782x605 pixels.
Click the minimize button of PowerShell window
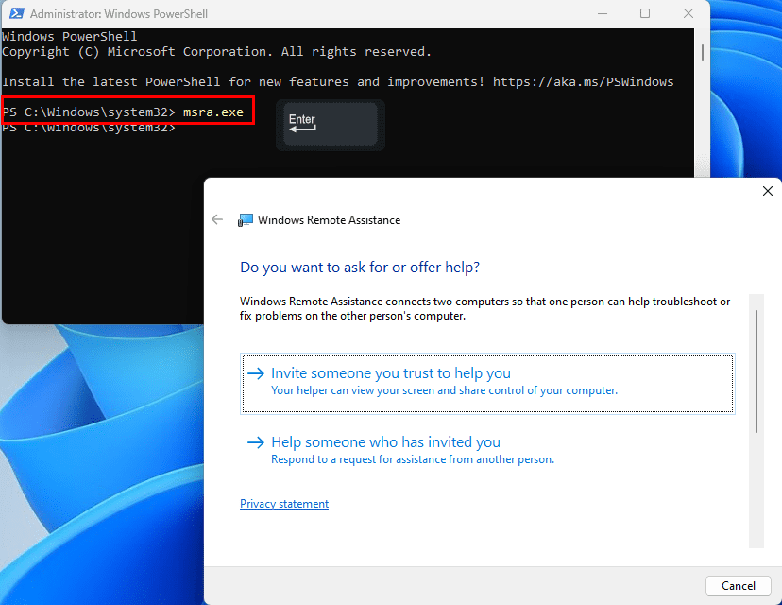coord(603,13)
